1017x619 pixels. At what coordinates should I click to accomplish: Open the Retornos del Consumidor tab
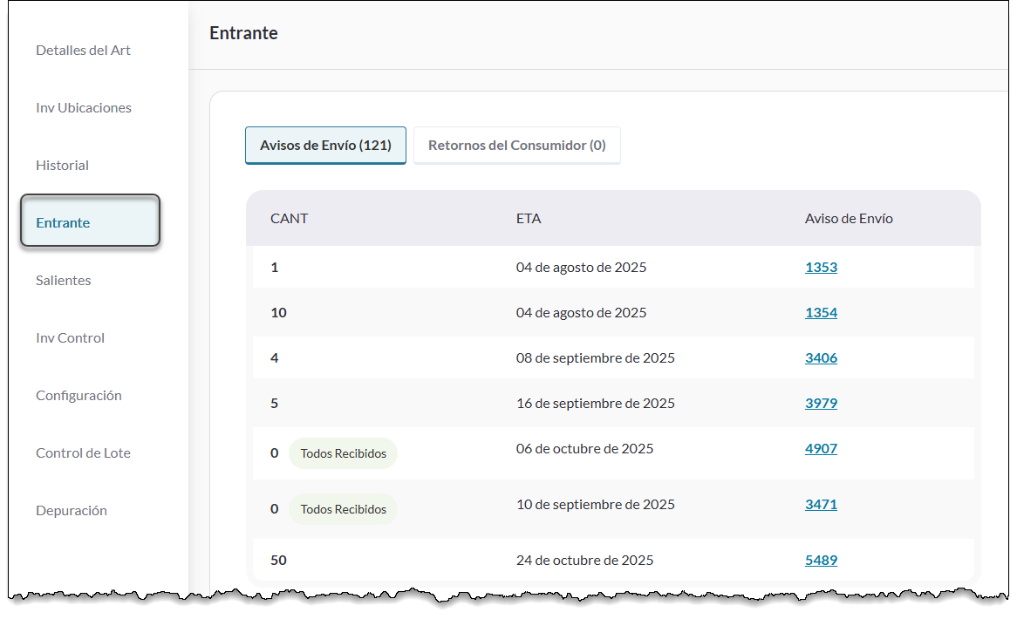point(516,145)
